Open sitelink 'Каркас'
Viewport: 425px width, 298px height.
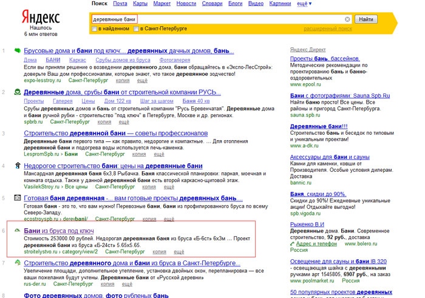coord(78,60)
